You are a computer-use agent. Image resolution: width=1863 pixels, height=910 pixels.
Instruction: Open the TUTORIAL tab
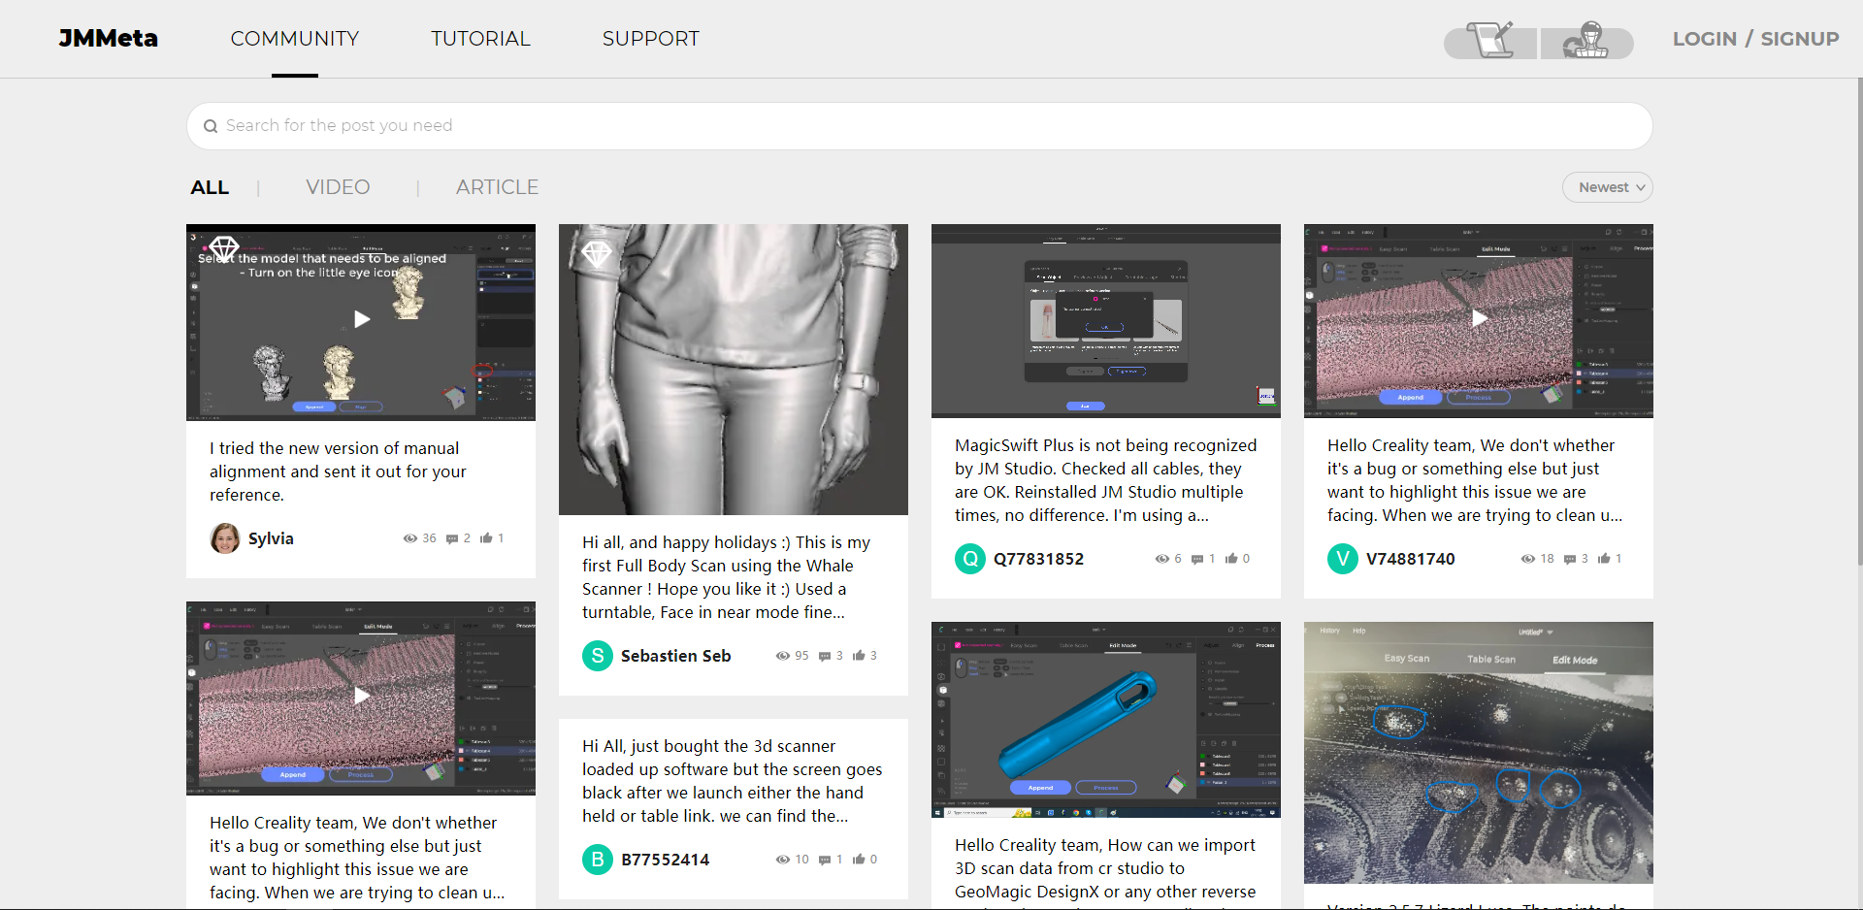tap(480, 39)
